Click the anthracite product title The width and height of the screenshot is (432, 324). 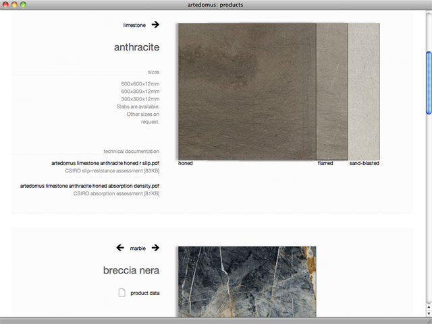137,47
